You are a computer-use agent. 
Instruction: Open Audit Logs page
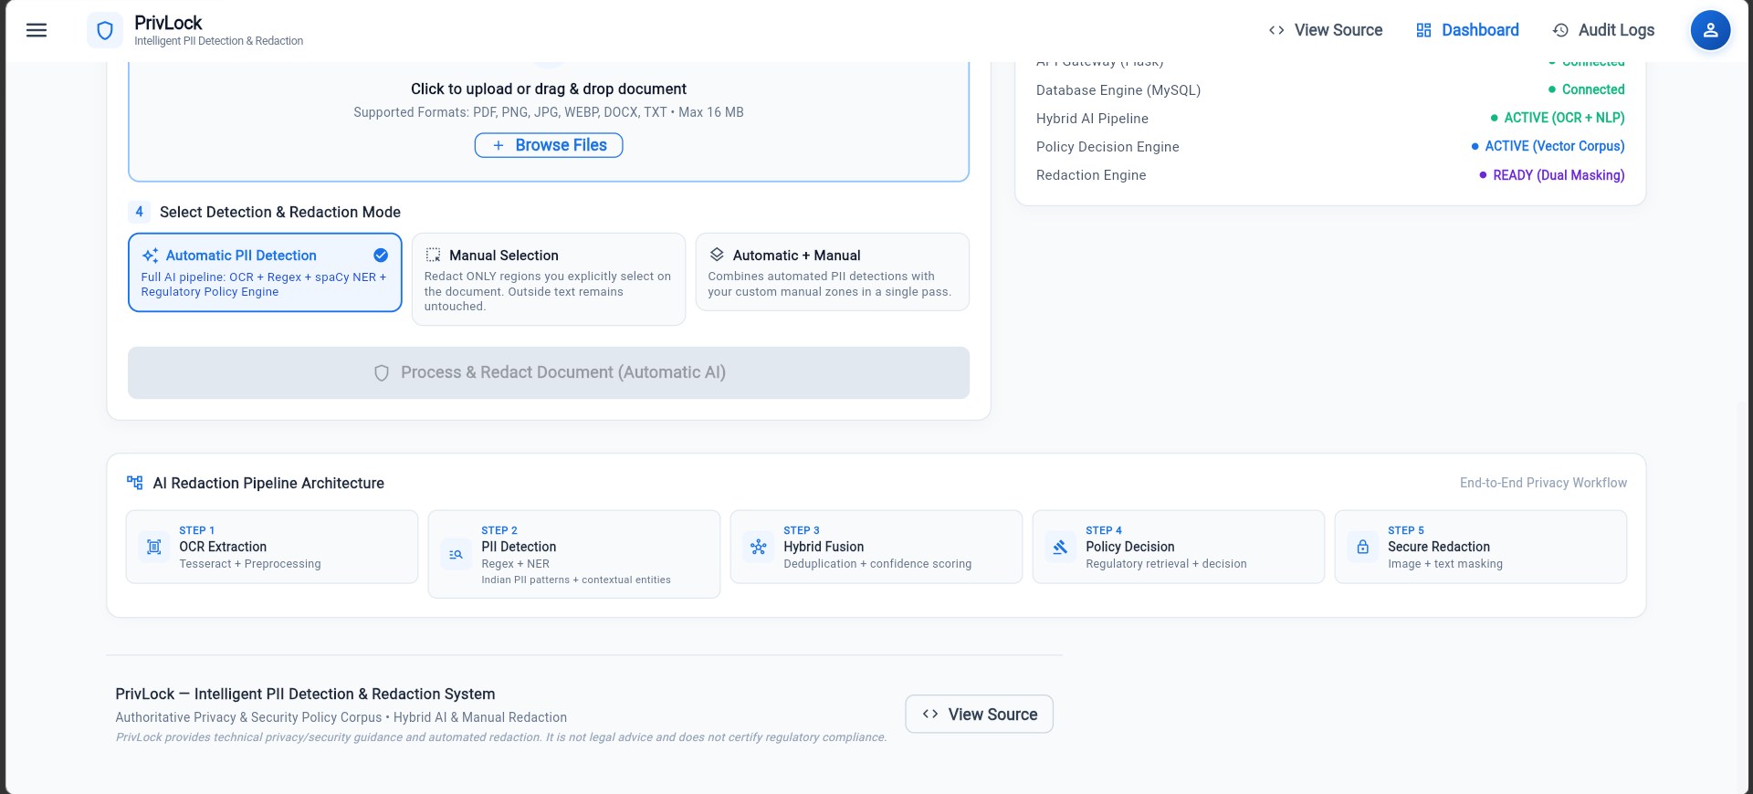pyautogui.click(x=1604, y=30)
